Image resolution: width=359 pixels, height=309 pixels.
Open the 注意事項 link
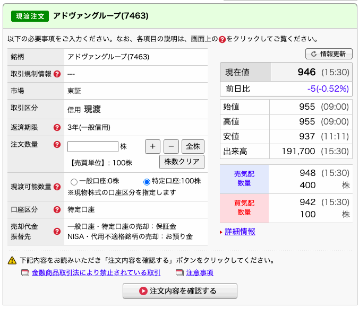[199, 273]
